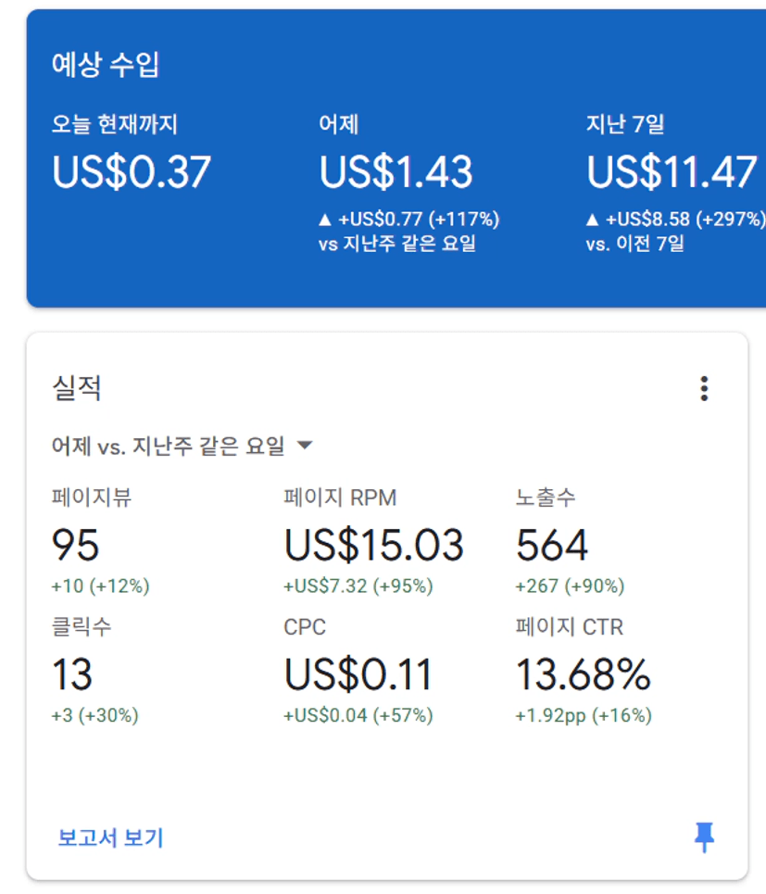Click today's earnings US$0.37
766x894 pixels.
pos(132,171)
